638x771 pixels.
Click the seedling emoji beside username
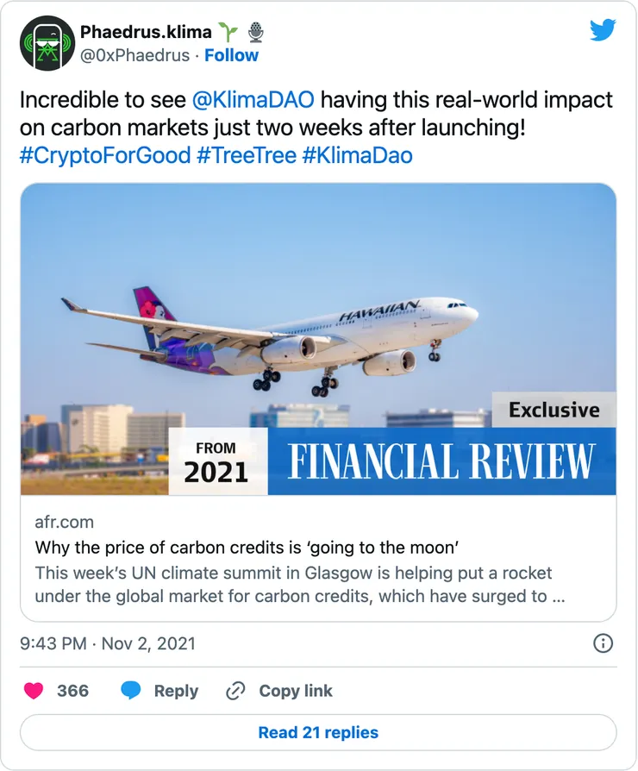coord(228,33)
